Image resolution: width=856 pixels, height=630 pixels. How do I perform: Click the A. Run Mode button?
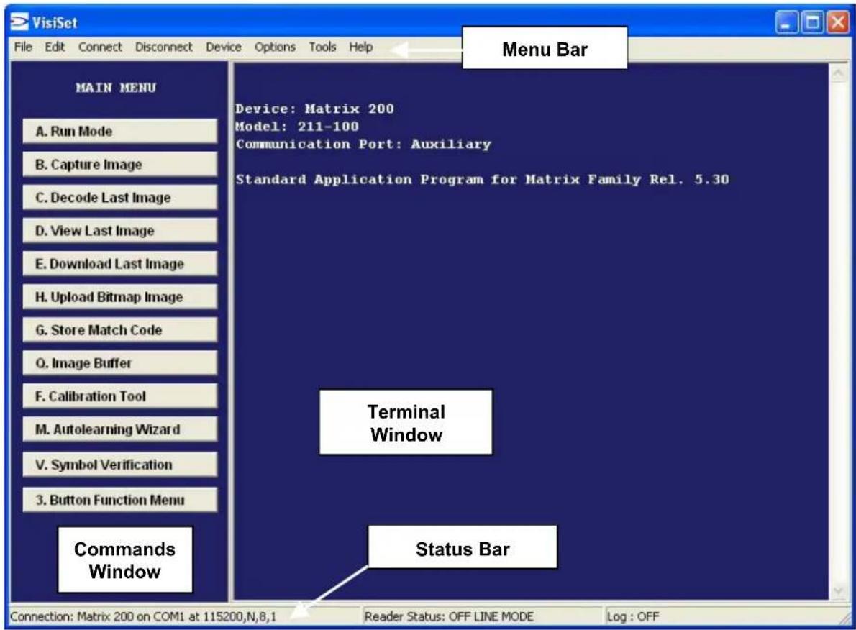(x=119, y=132)
